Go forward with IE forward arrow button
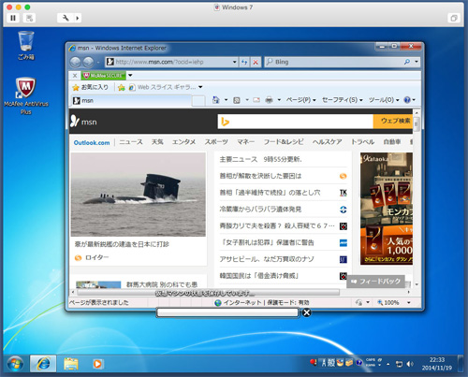Screen dimensions: 468x377 (x=88, y=62)
